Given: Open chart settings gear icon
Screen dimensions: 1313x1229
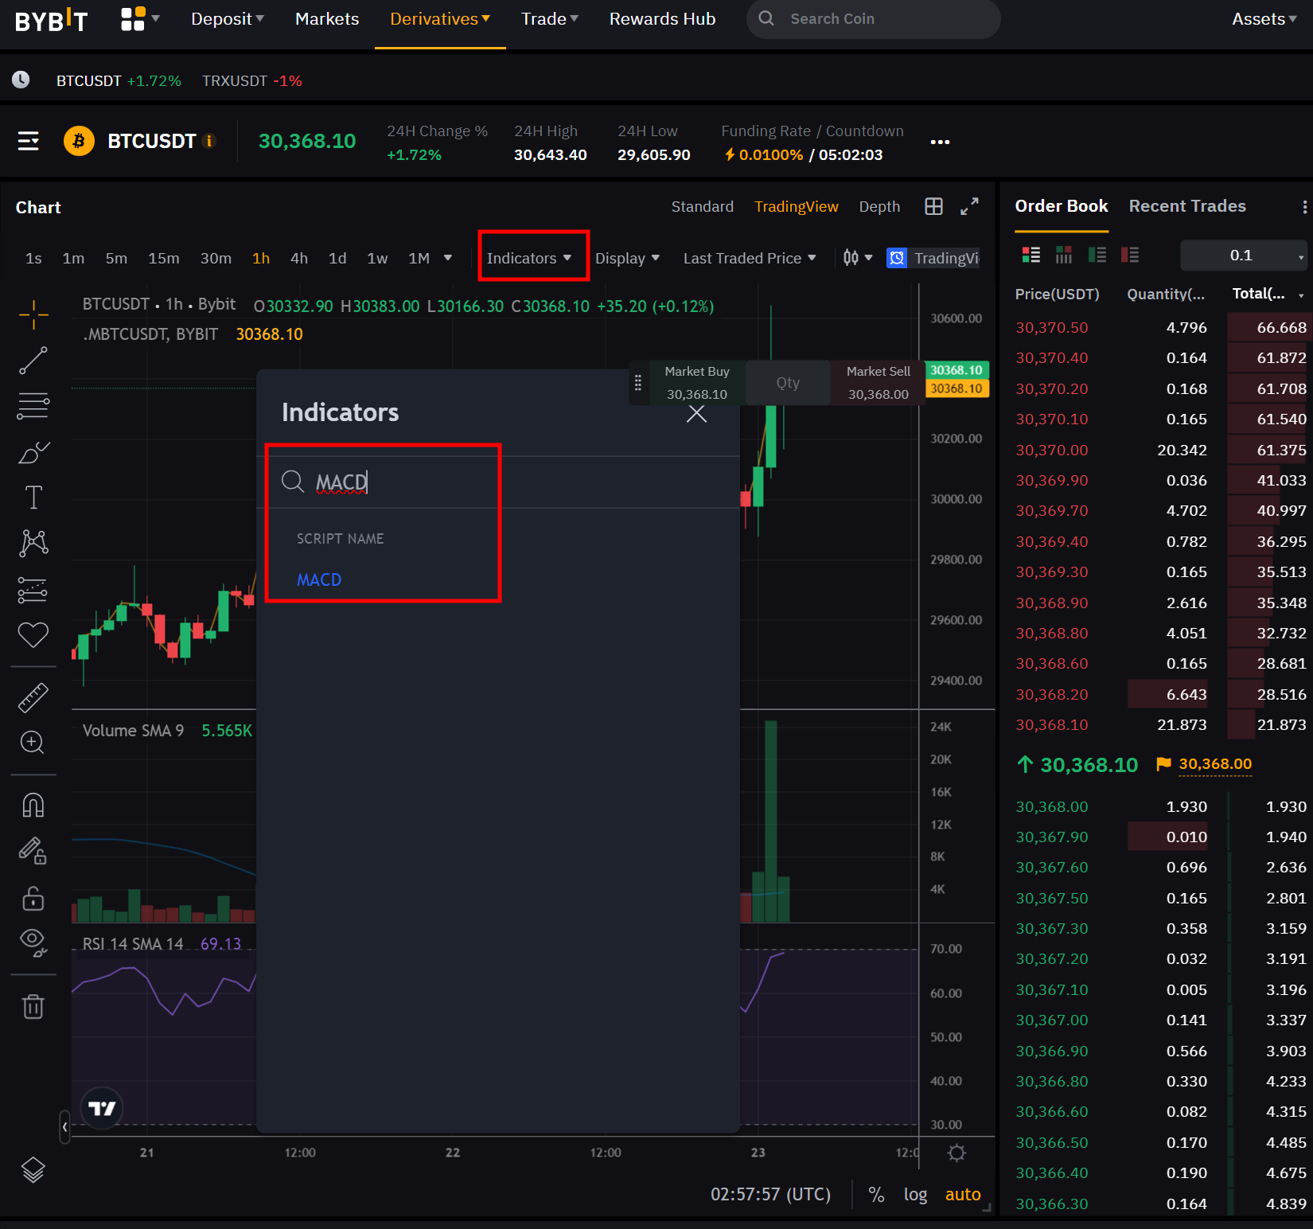Looking at the screenshot, I should tap(957, 1153).
